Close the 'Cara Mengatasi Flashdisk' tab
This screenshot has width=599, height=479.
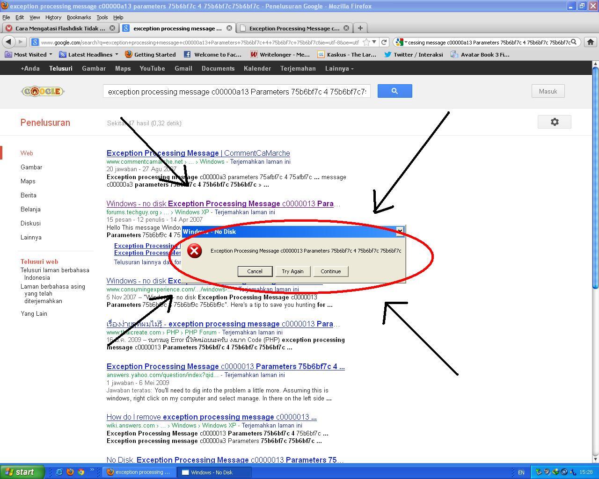click(x=112, y=28)
